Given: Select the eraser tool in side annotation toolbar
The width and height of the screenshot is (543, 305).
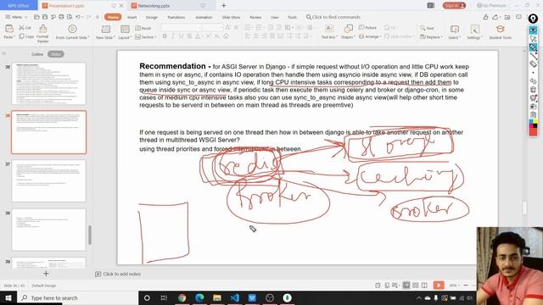Looking at the screenshot, I should pos(533,64).
